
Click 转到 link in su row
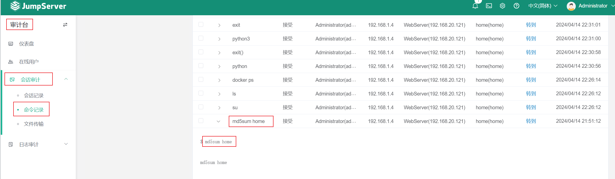tap(531, 107)
